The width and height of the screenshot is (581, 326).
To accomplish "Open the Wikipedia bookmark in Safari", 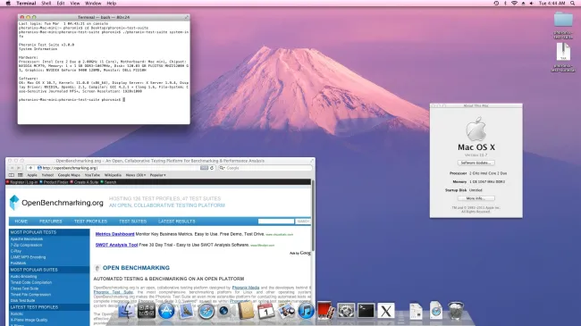I will tap(113, 175).
